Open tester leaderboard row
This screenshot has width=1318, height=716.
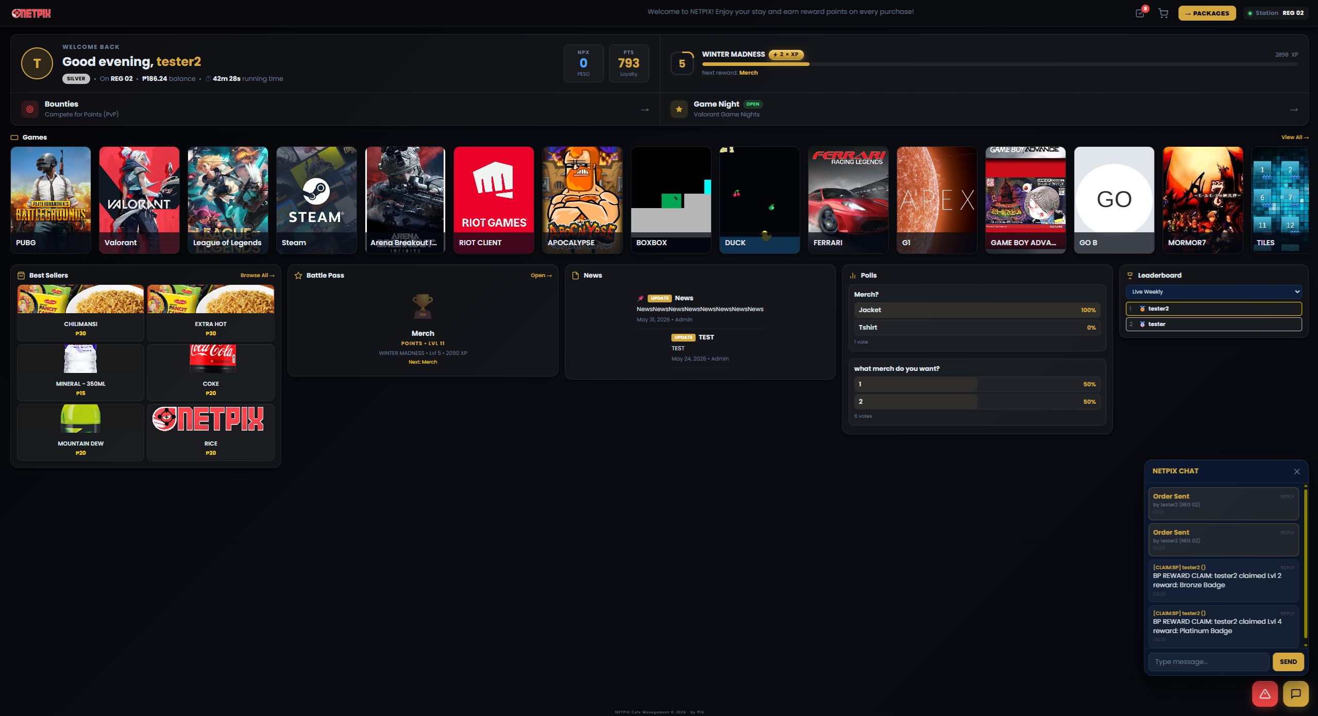(1214, 325)
